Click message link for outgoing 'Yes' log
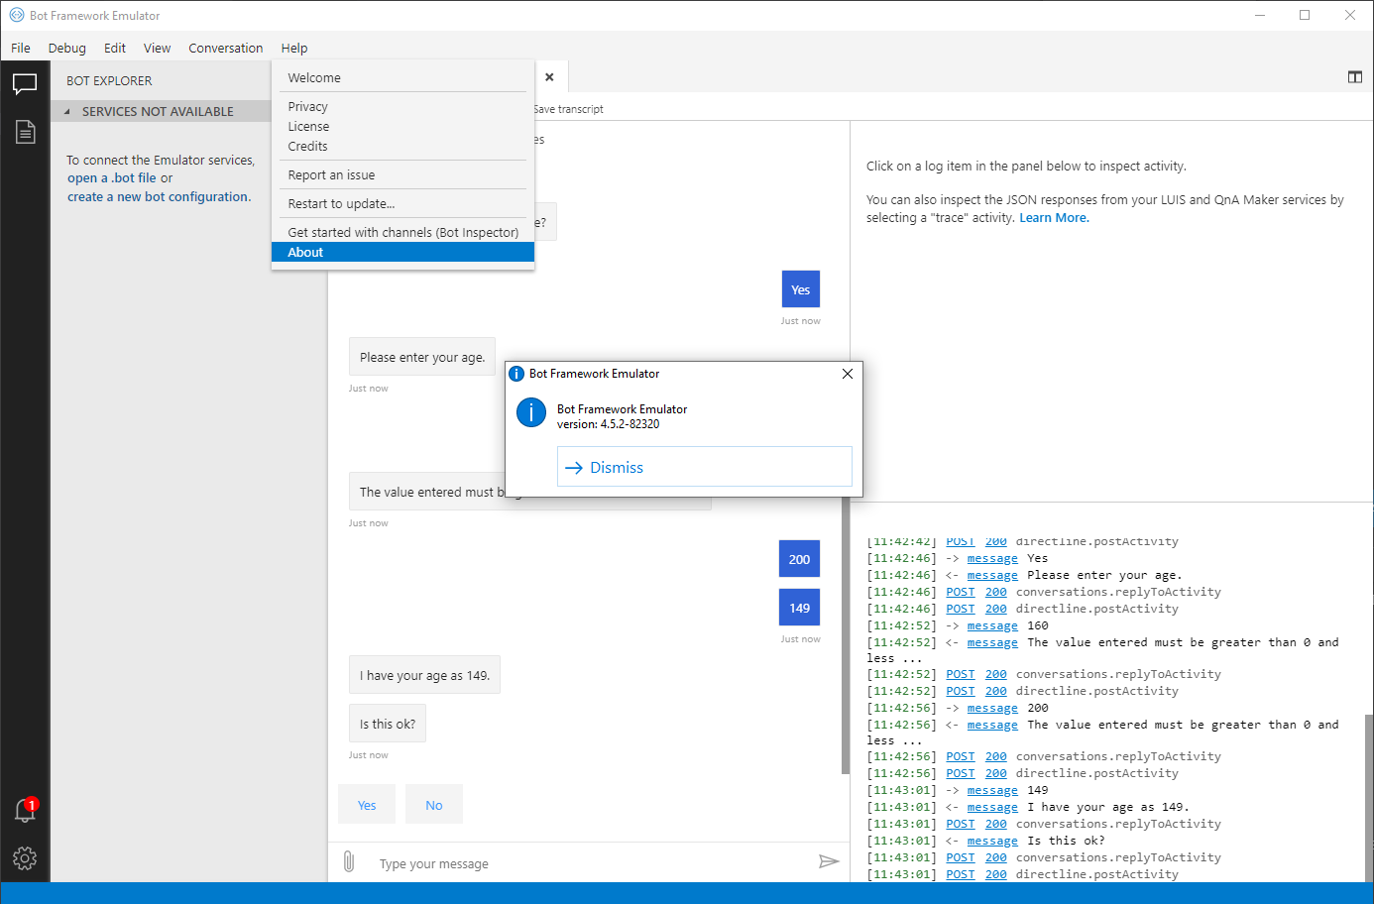 [992, 558]
